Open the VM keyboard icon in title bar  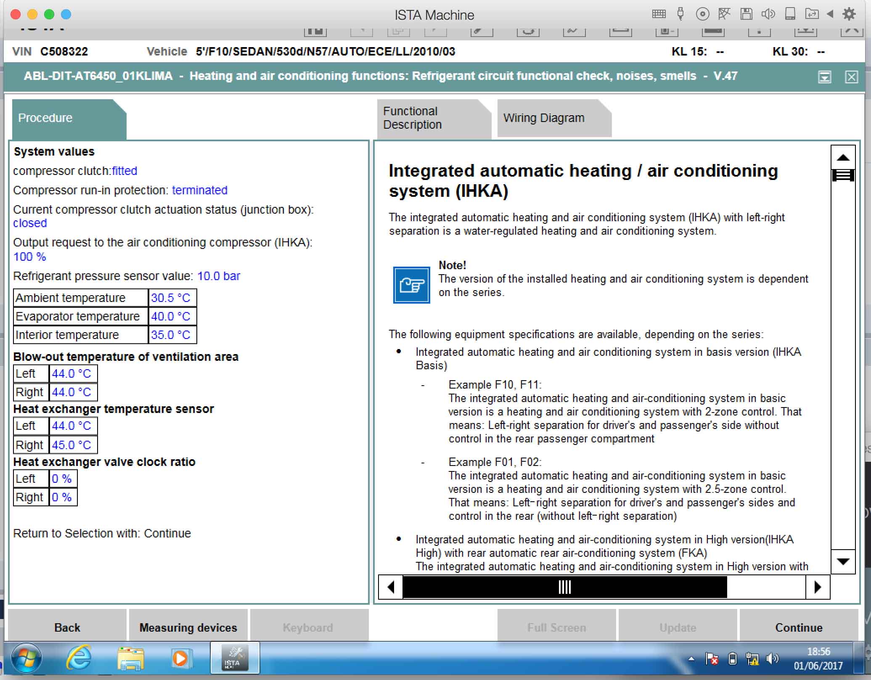pyautogui.click(x=659, y=14)
